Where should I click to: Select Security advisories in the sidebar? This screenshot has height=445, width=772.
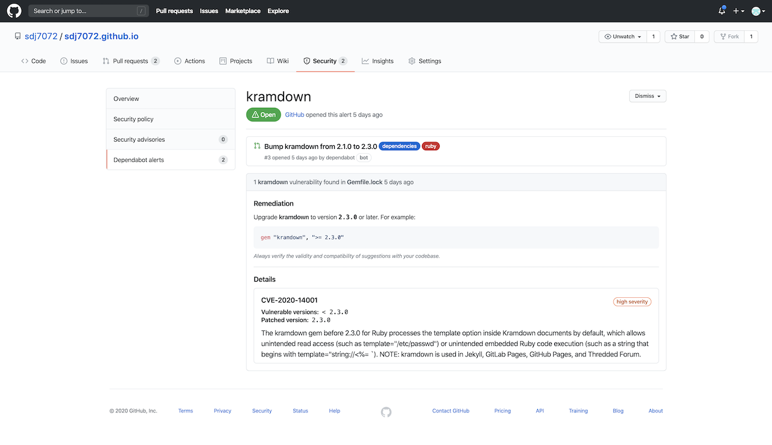pyautogui.click(x=171, y=139)
